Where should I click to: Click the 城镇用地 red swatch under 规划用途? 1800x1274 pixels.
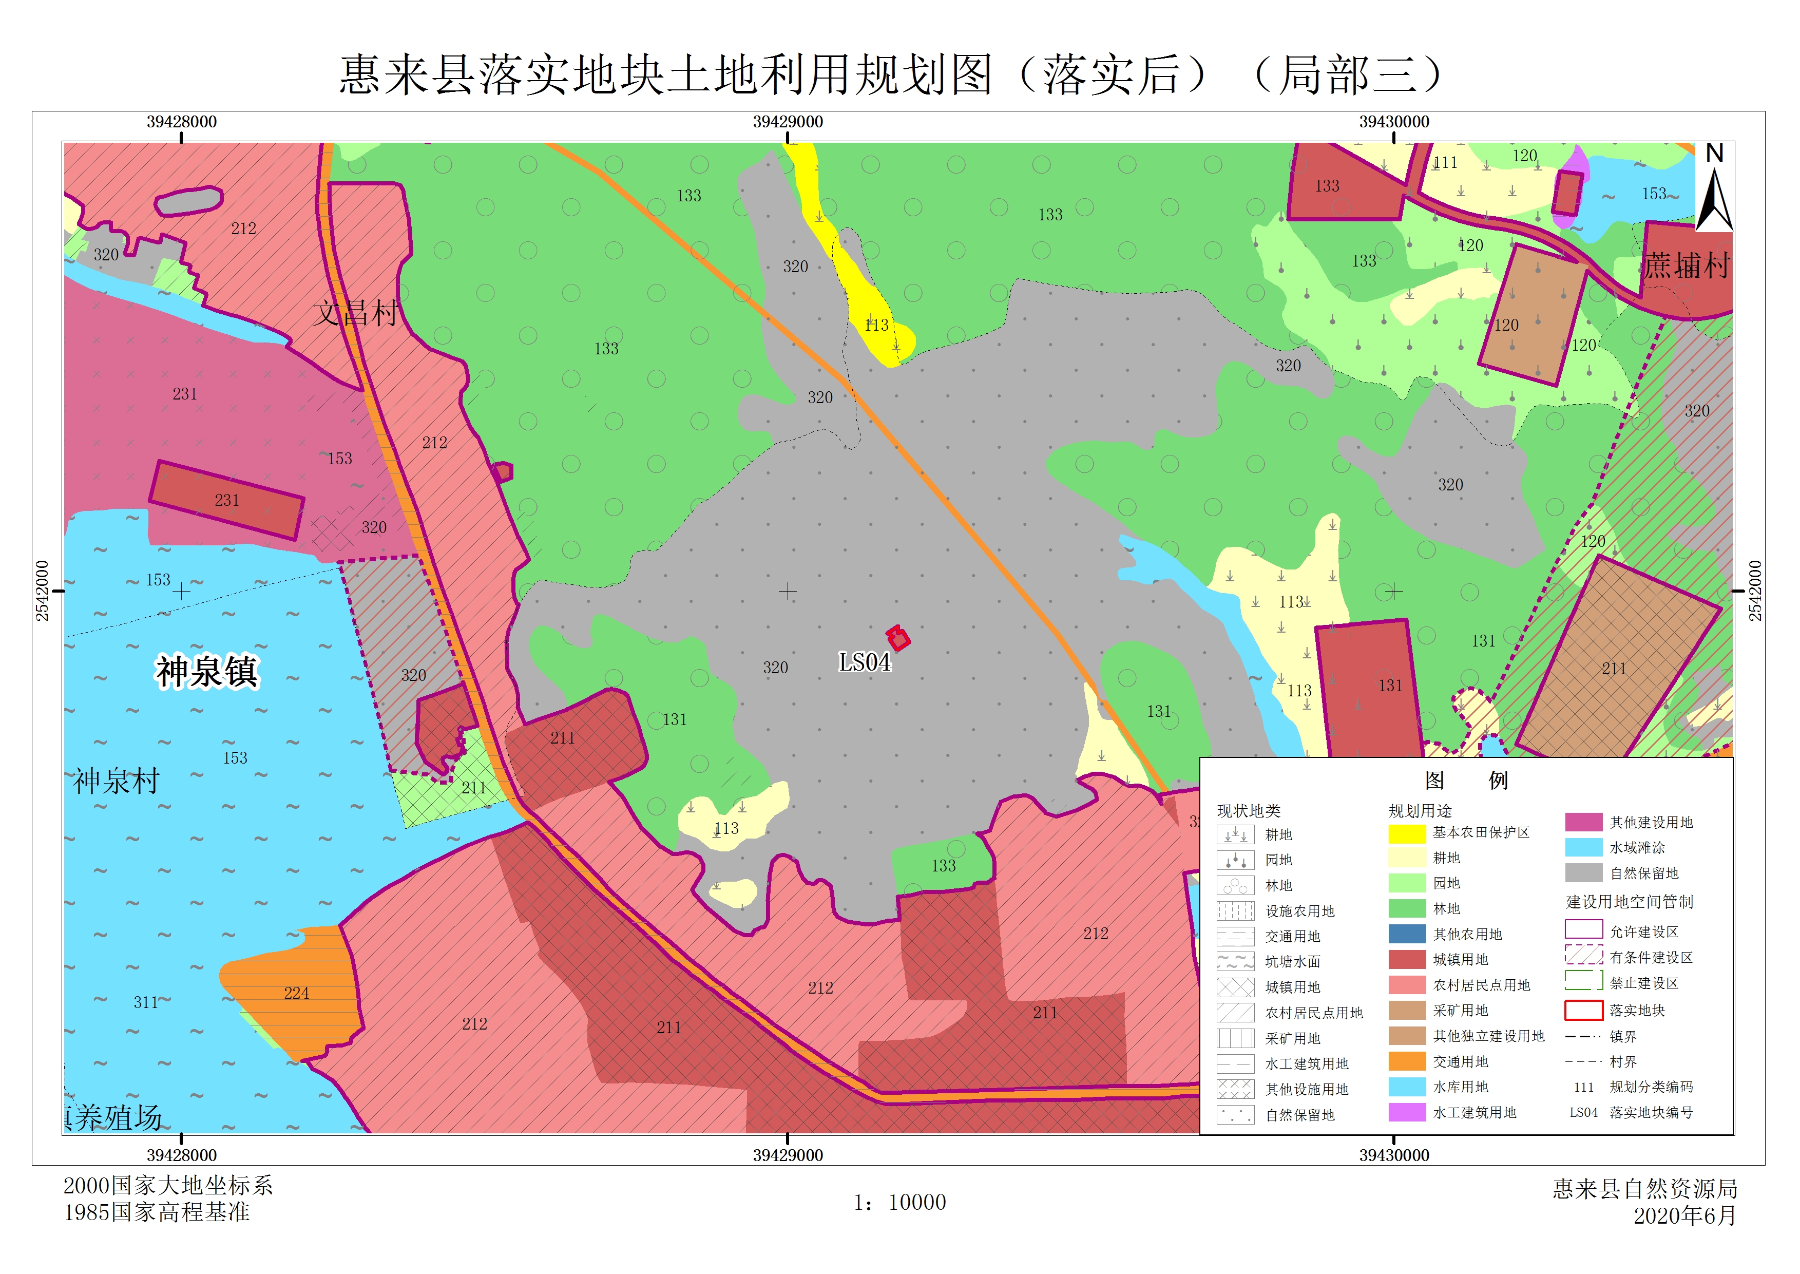point(1407,959)
